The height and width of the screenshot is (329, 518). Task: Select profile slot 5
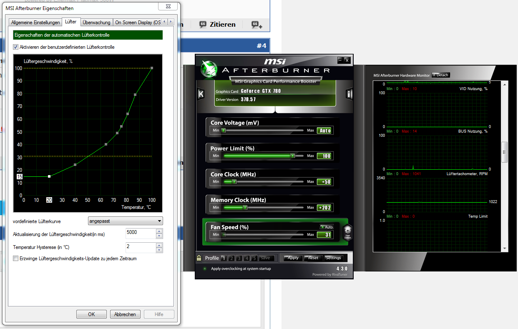point(254,258)
